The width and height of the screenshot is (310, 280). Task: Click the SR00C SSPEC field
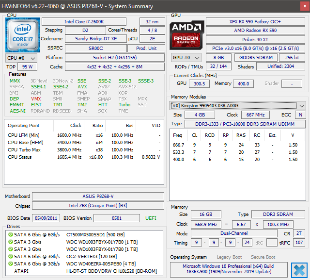[x=96, y=49]
